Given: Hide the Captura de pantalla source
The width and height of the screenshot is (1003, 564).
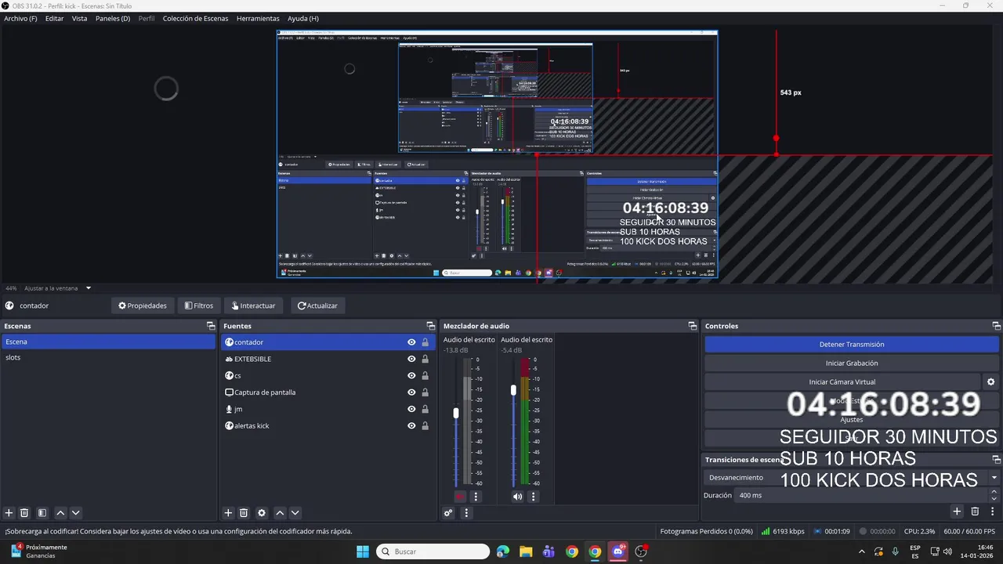Looking at the screenshot, I should click(411, 392).
